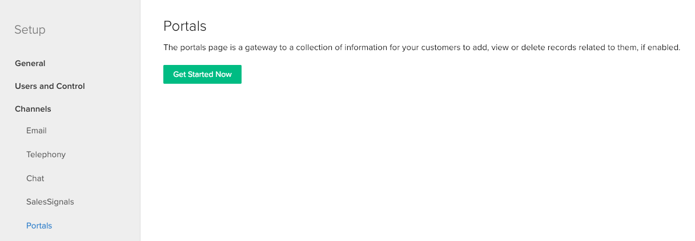
Task: Select Chat under Channels
Action: point(35,178)
